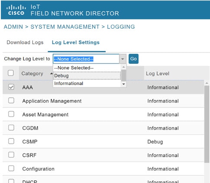This screenshot has width=210, height=183.
Task: Click Asset Management category text
Action: point(45,114)
